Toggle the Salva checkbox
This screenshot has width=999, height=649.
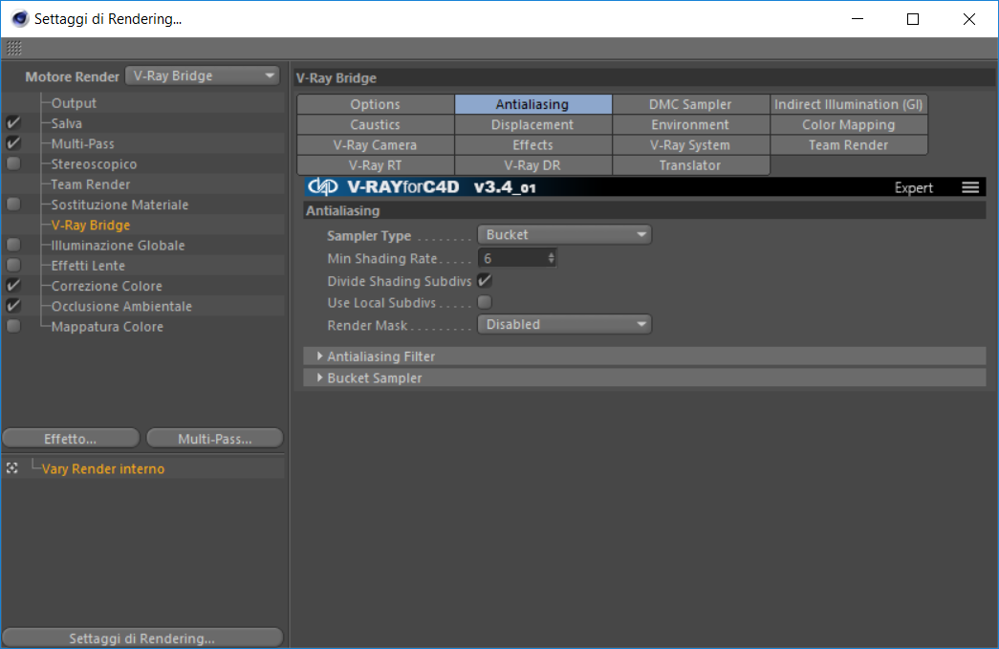(x=13, y=123)
